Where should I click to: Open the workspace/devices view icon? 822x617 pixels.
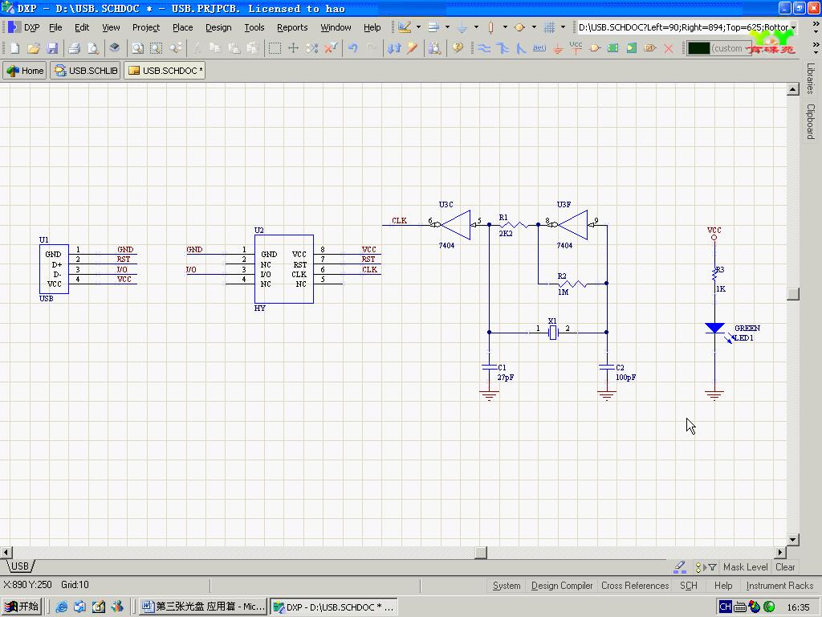(114, 48)
